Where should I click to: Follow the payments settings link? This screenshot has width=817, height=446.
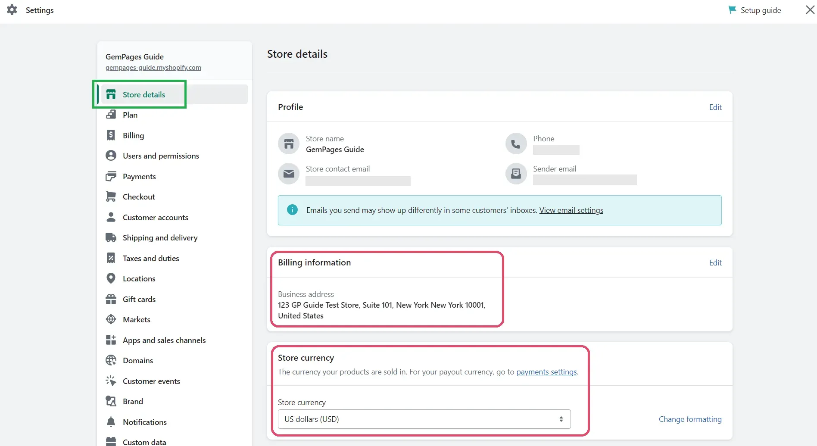[546, 371]
